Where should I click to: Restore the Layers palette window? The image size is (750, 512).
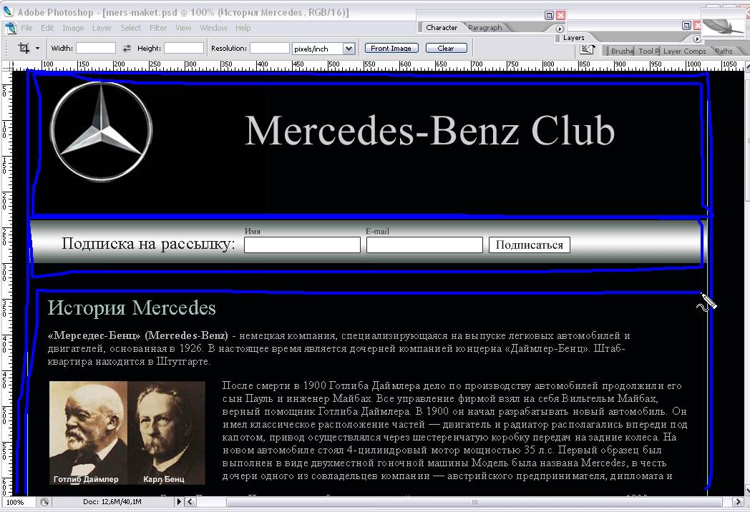pyautogui.click(x=686, y=25)
